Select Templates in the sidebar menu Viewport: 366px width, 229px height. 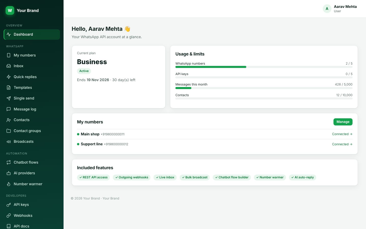[32, 88]
